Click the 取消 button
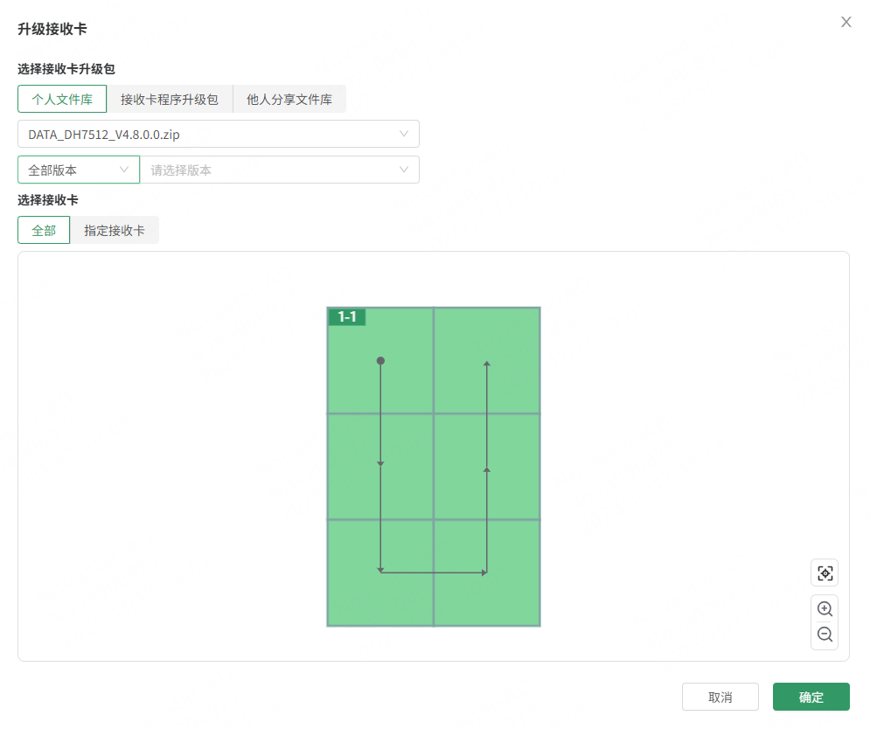The width and height of the screenshot is (870, 729). [720, 698]
